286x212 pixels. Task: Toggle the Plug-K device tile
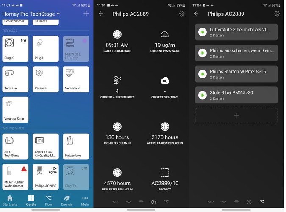15,49
